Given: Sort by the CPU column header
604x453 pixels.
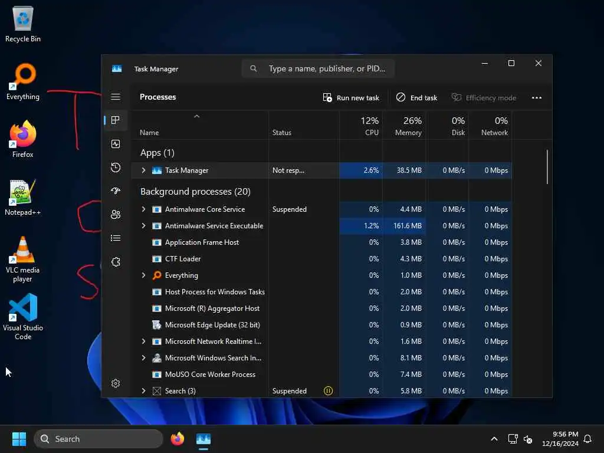Looking at the screenshot, I should [x=362, y=126].
